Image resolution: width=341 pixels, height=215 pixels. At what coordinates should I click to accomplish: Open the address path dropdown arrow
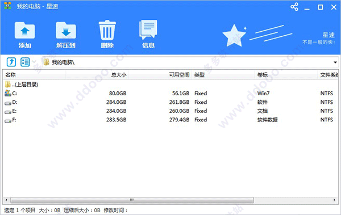pyautogui.click(x=335, y=62)
